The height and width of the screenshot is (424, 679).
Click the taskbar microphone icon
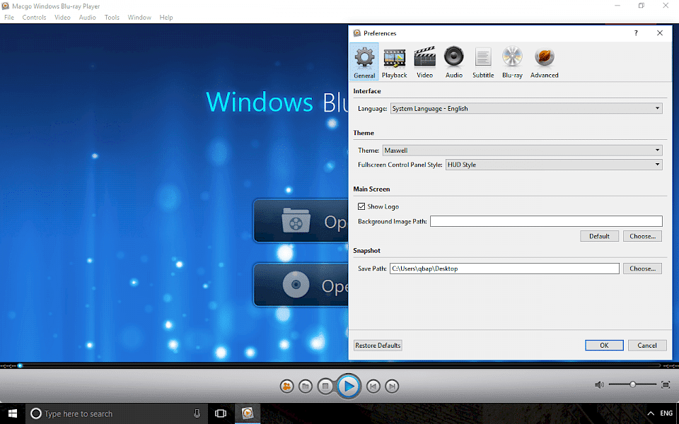(197, 413)
